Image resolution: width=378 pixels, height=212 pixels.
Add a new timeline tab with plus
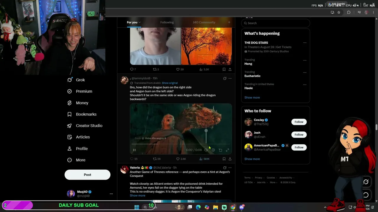click(229, 22)
